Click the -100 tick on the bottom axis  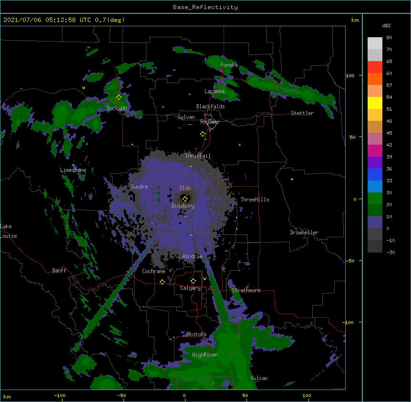point(60,395)
